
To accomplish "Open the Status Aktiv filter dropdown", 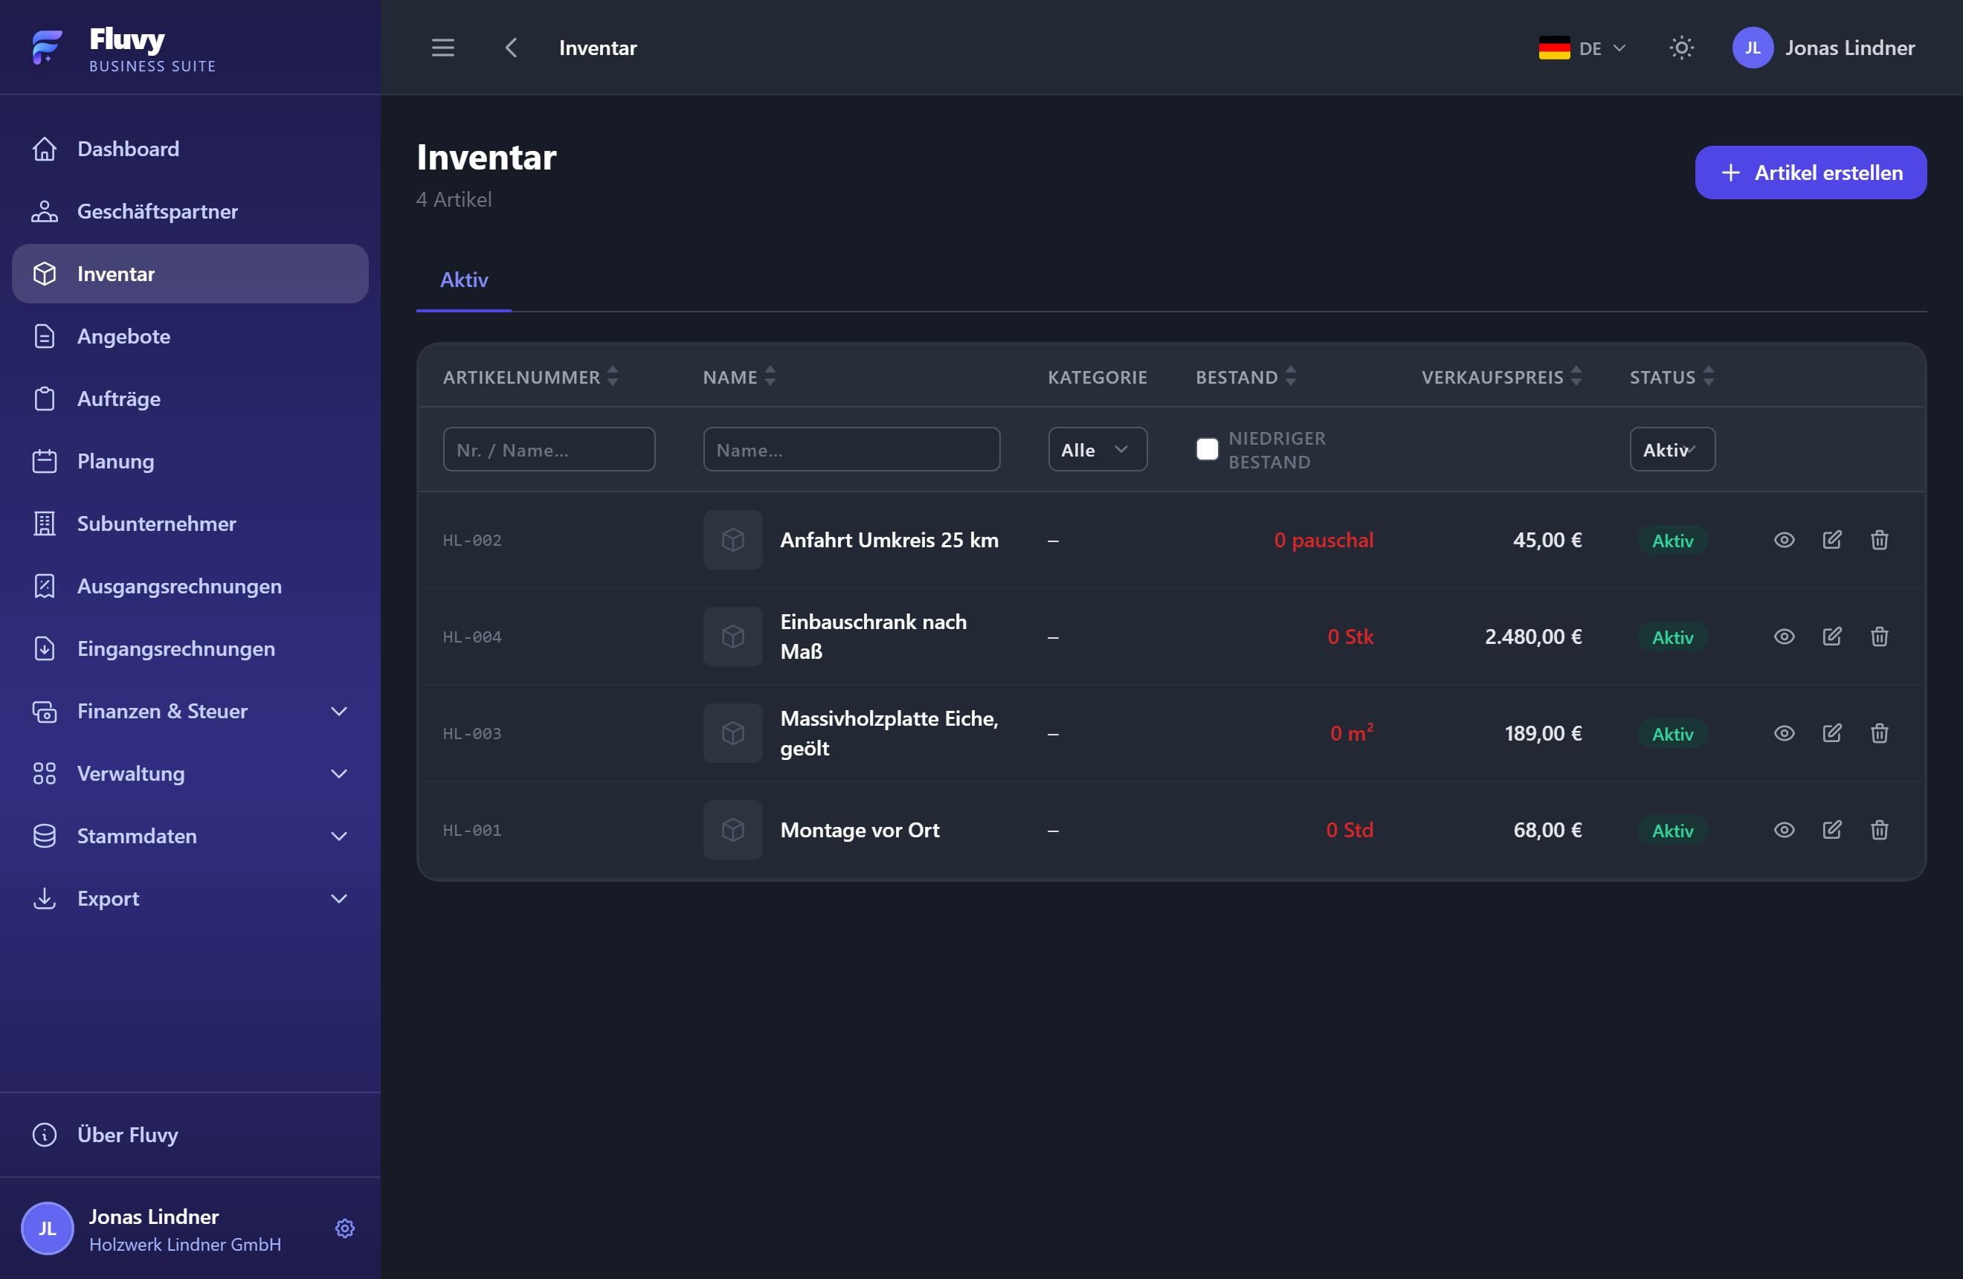I will click(1672, 449).
